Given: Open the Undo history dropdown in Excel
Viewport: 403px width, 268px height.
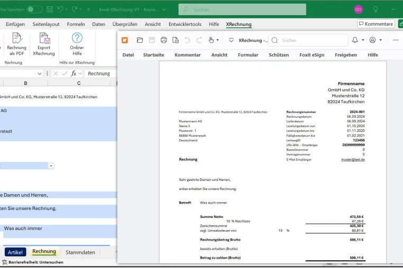Looking at the screenshot, I should click(67, 9).
